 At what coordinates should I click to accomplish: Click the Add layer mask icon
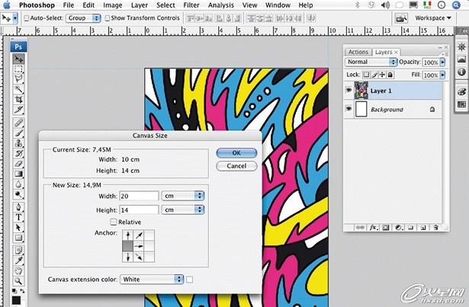386,228
